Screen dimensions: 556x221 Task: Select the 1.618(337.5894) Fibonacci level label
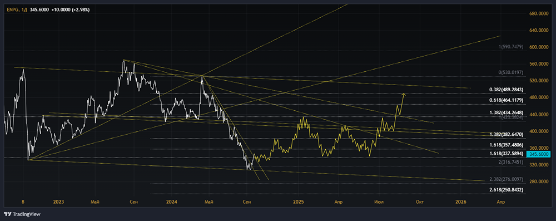coord(506,154)
